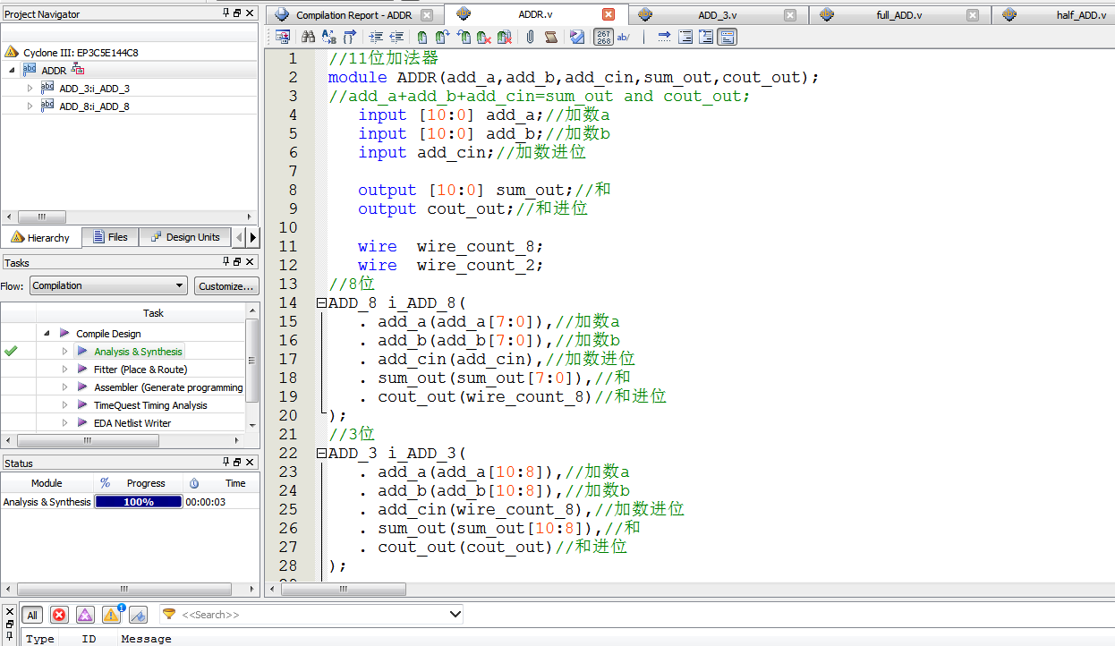
Task: Click the 100% progress bar
Action: (x=138, y=502)
